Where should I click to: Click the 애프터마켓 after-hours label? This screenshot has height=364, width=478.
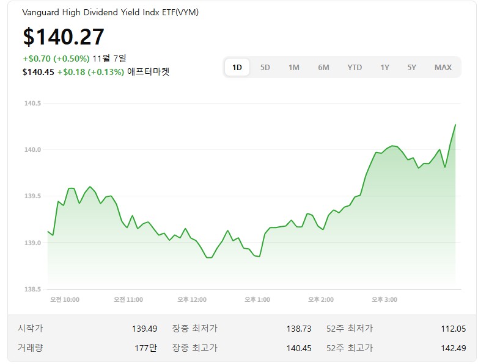coord(148,72)
